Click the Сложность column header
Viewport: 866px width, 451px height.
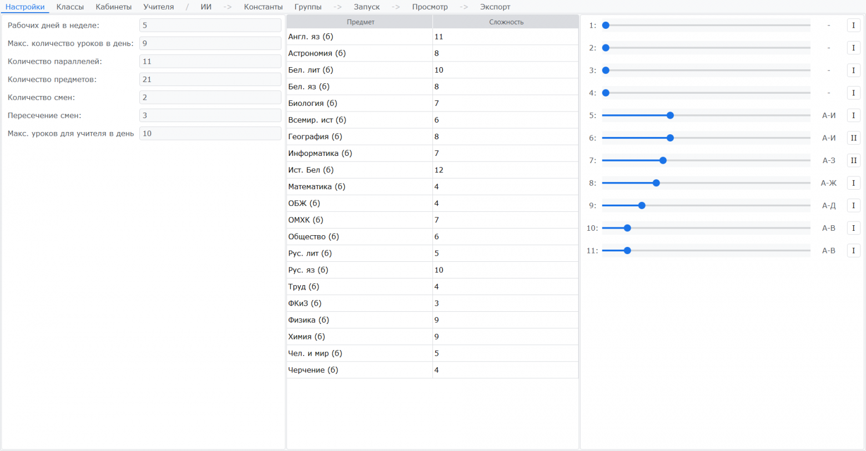tap(506, 22)
